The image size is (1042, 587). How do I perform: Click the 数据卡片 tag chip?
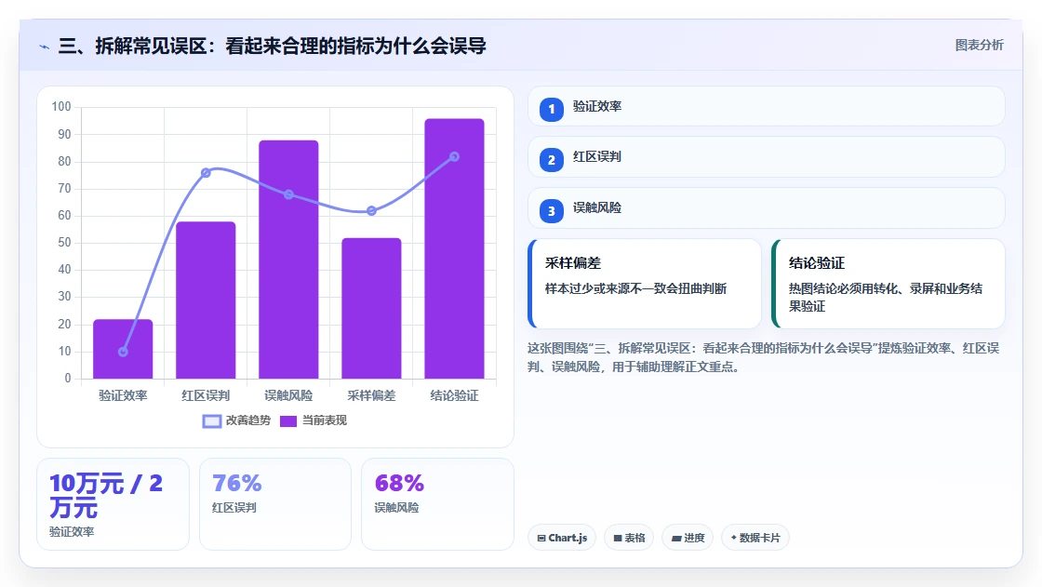tap(755, 538)
